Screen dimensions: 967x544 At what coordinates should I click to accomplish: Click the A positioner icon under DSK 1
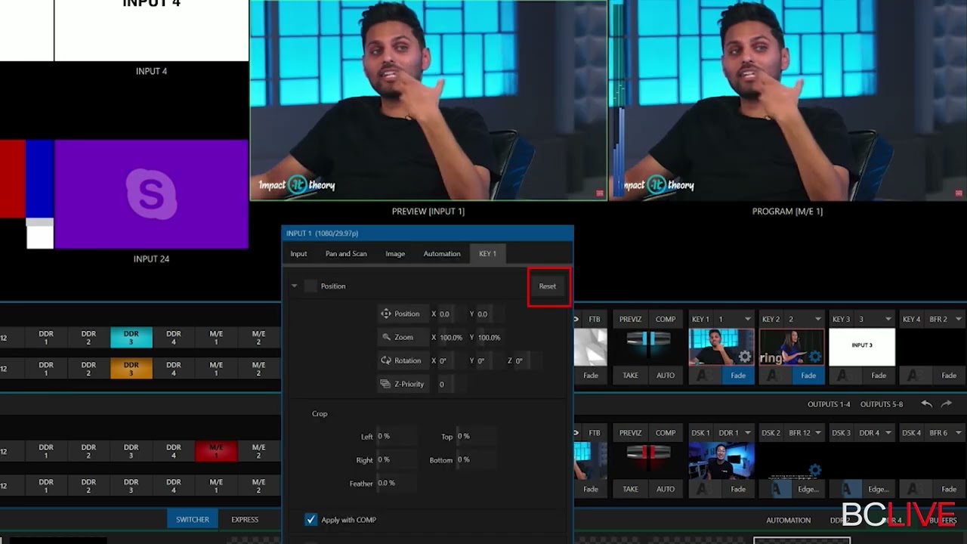pyautogui.click(x=704, y=489)
